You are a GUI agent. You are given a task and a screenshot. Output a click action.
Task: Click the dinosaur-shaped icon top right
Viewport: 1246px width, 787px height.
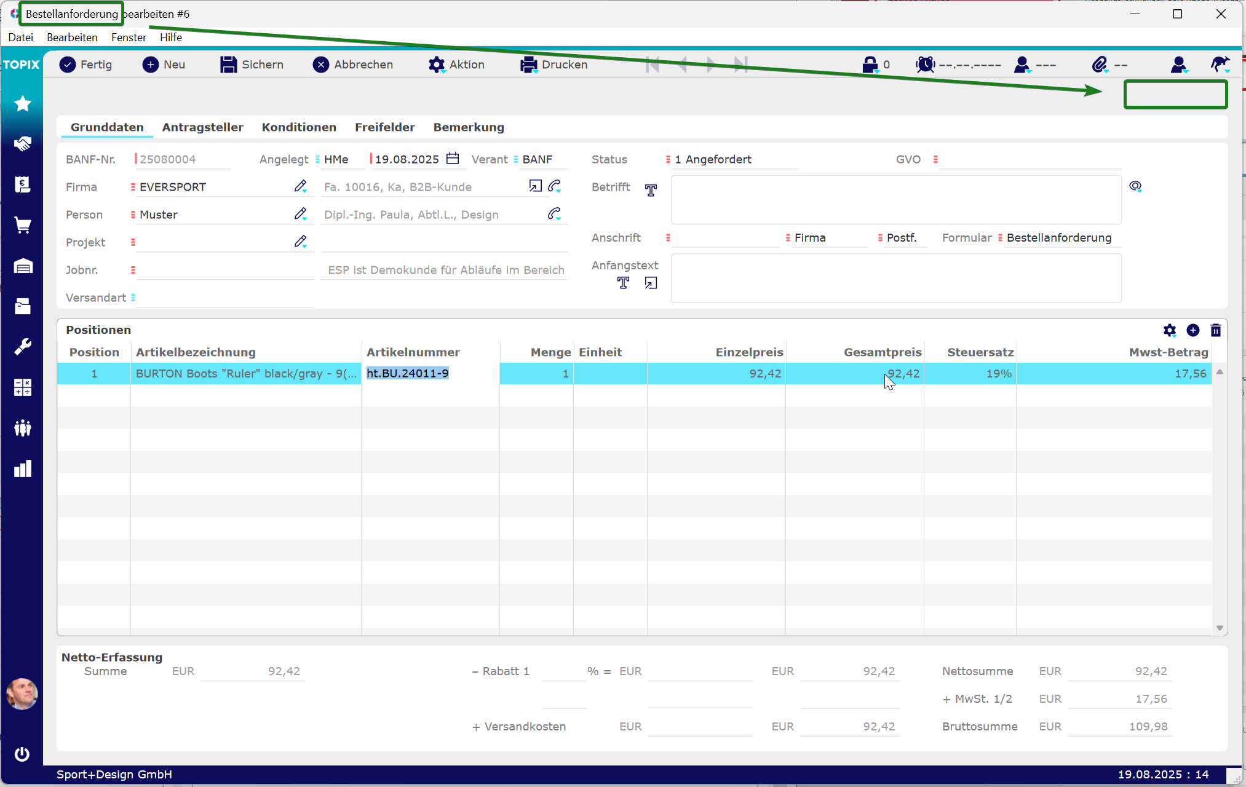tap(1220, 64)
